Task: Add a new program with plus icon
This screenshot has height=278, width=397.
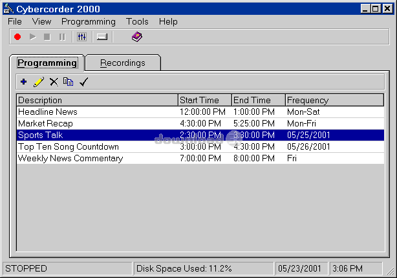Action: click(23, 82)
